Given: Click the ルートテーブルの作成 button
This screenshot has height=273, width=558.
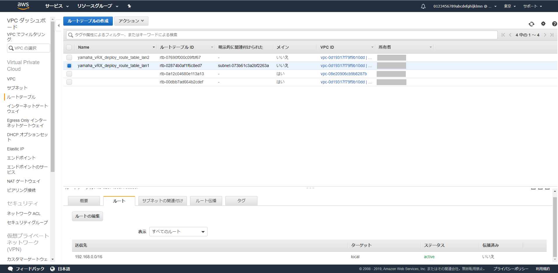Looking at the screenshot, I should click(88, 21).
